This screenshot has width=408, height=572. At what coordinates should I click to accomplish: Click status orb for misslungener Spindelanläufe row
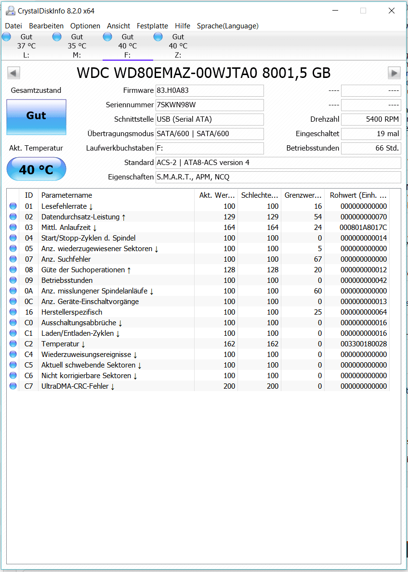click(x=13, y=291)
